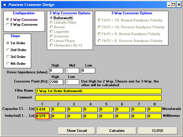Viewport: 183px width, 137px height.
Task: Click Capacitor column 3 field
Action: point(74,109)
